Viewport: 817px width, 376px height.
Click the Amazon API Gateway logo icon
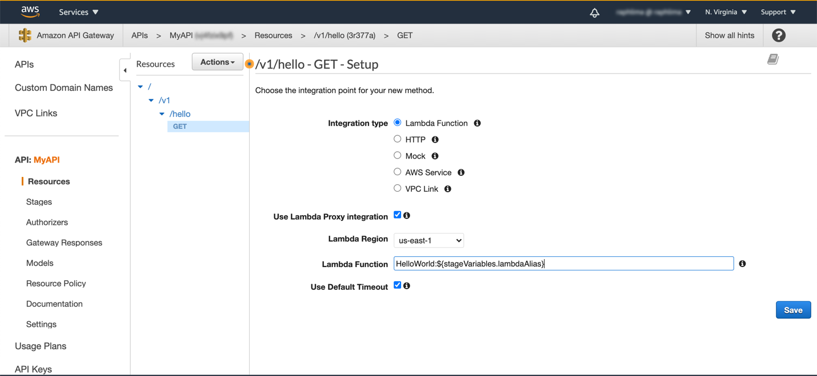point(25,35)
